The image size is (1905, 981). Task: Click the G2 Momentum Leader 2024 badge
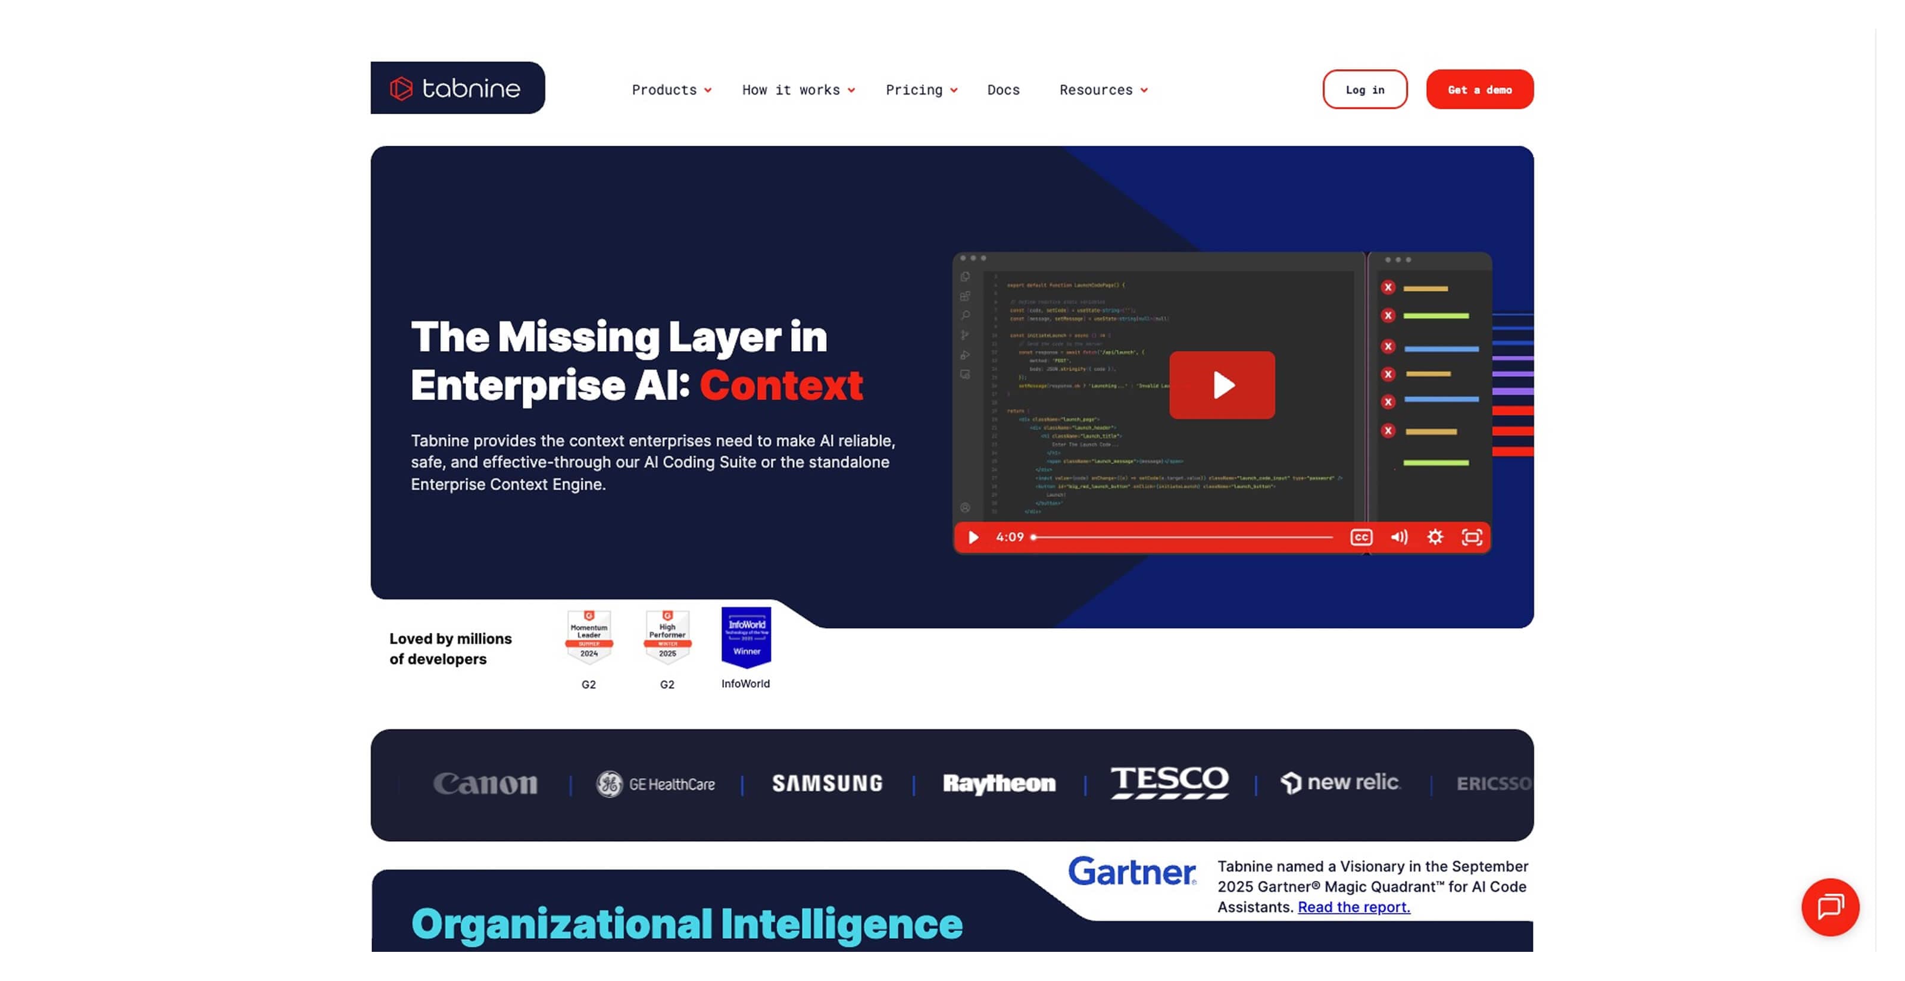tap(589, 637)
